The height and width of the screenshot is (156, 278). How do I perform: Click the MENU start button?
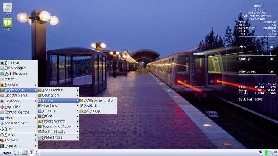click(7, 153)
